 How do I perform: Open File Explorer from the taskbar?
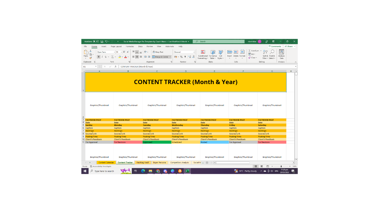[x=150, y=171]
